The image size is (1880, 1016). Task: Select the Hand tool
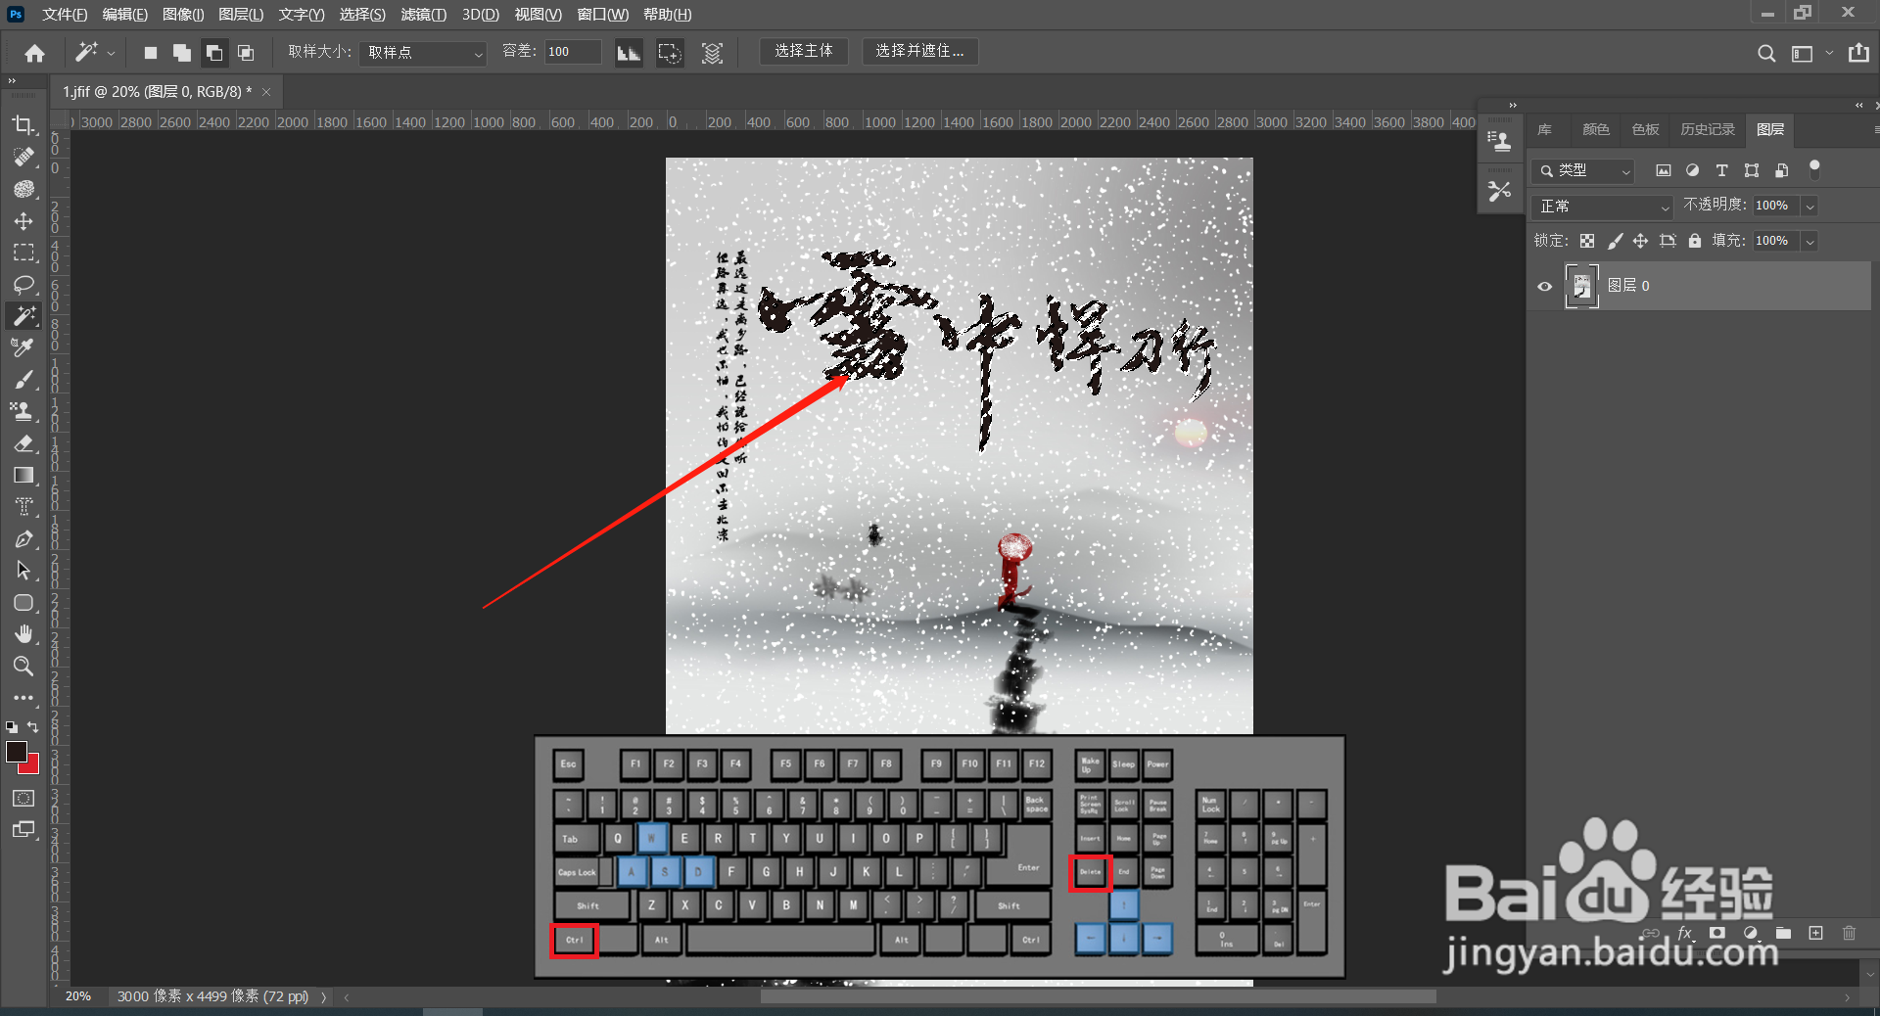pyautogui.click(x=24, y=634)
